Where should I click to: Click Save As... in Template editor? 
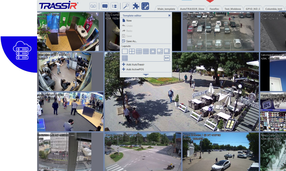(x=131, y=41)
